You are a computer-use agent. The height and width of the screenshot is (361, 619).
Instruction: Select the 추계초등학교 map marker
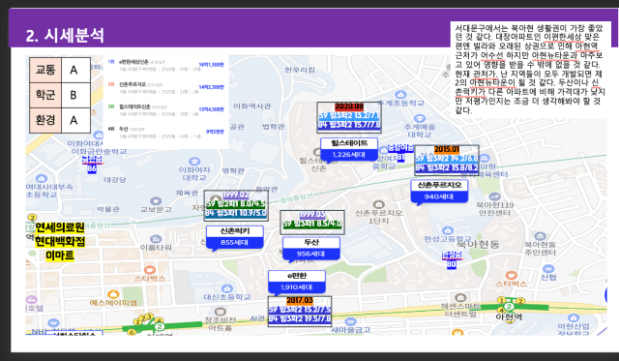(x=400, y=95)
